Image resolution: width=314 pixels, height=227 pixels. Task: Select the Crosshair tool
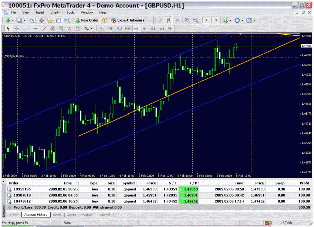pos(17,29)
